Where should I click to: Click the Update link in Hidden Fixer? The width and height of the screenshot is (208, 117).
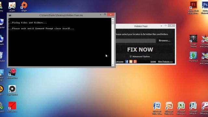click(x=153, y=61)
